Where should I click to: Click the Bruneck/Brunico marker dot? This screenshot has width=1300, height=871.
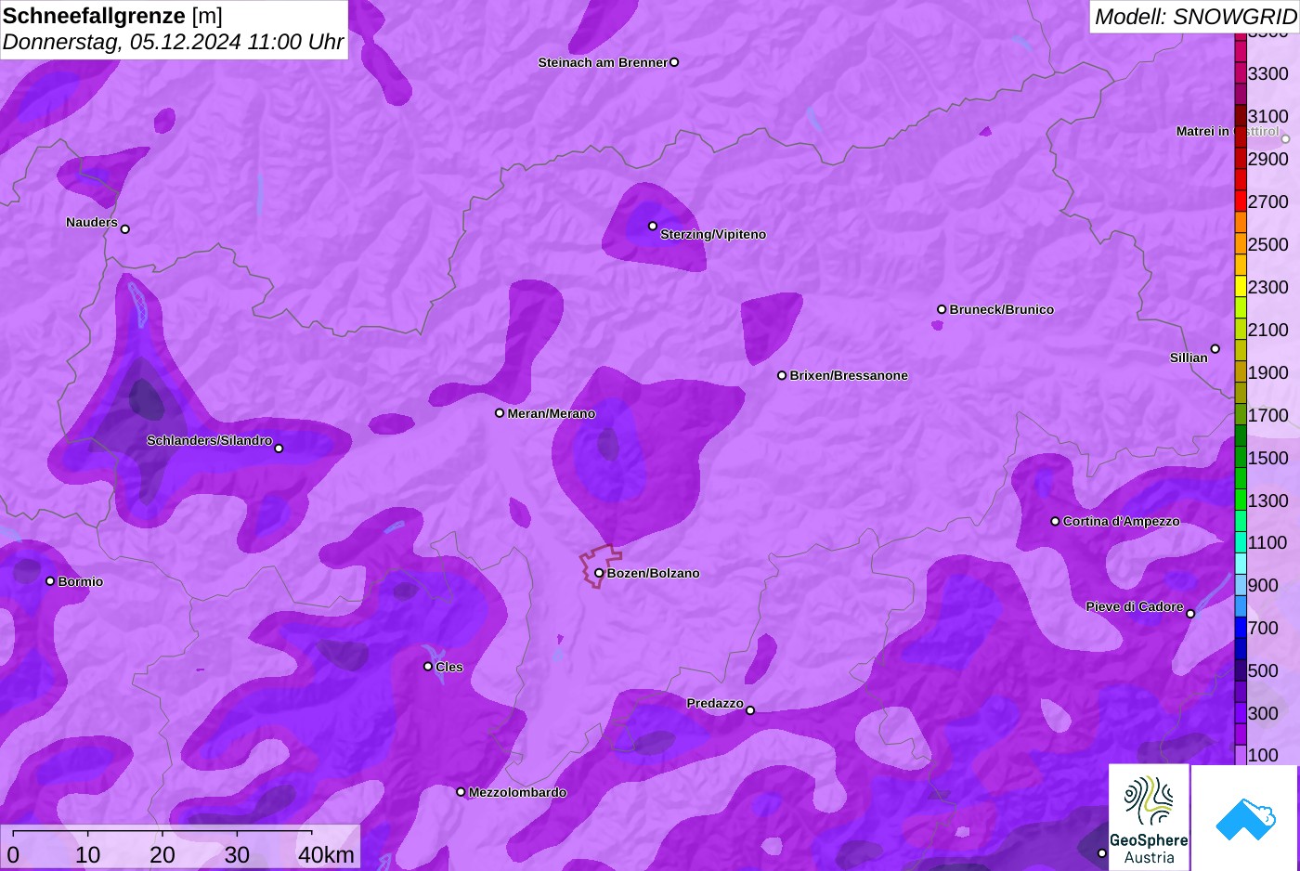click(942, 309)
